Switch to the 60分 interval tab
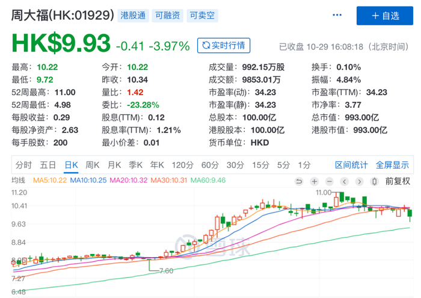421x298 pixels. click(210, 165)
